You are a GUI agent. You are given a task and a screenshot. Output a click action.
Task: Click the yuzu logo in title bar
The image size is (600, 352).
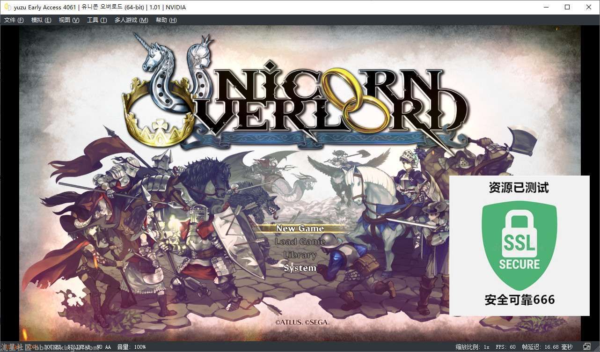click(7, 7)
